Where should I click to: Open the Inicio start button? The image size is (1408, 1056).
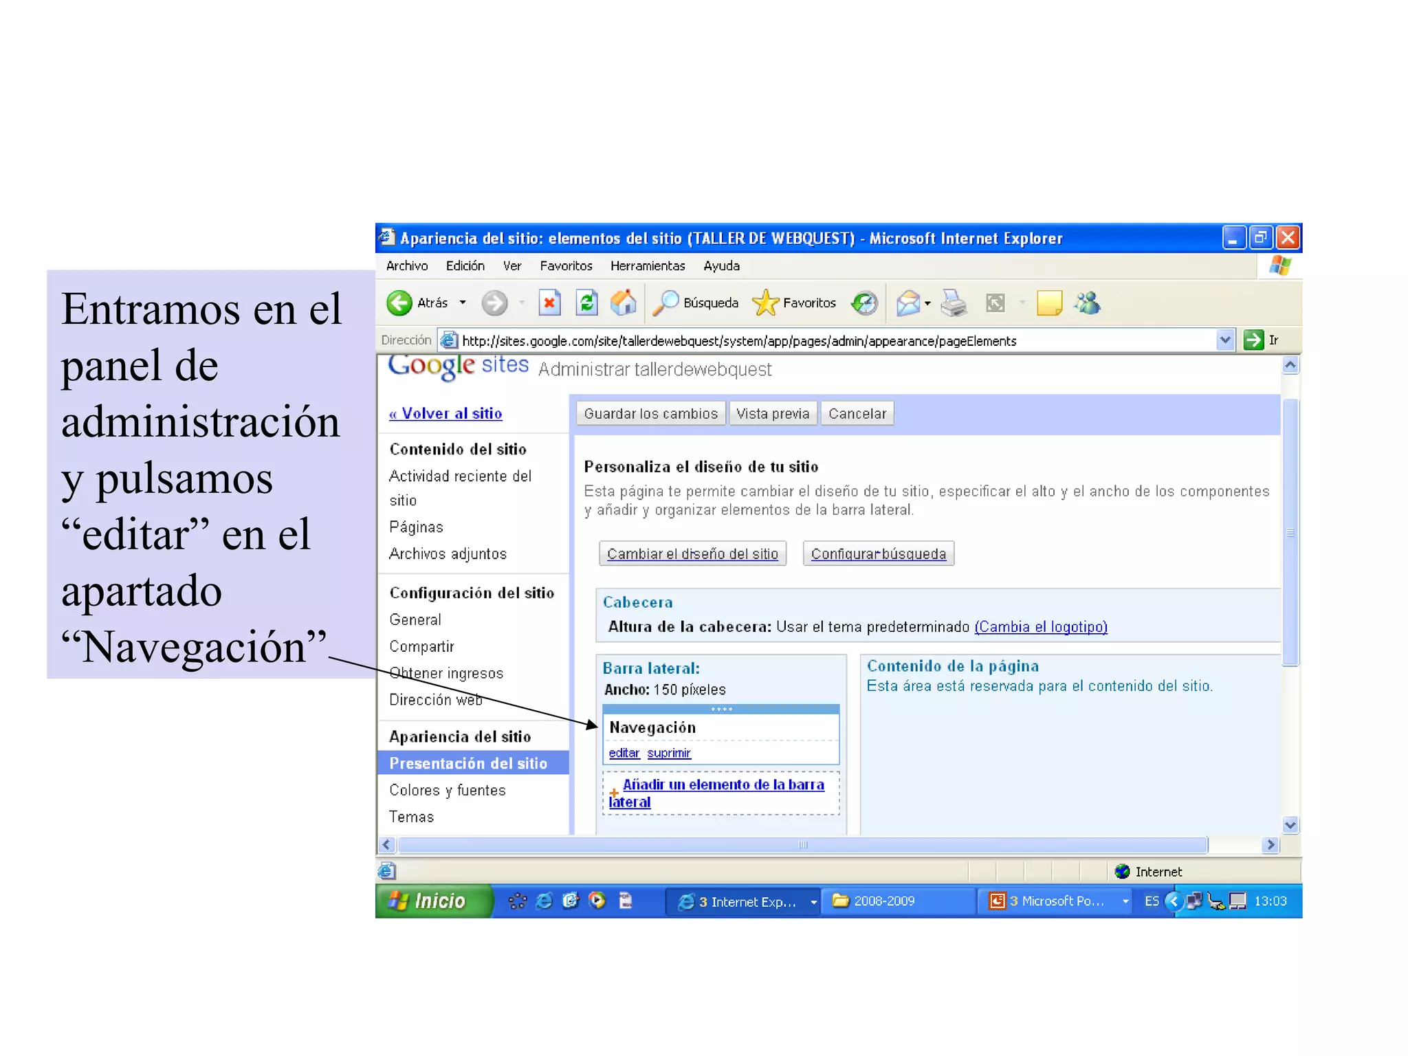coord(434,901)
